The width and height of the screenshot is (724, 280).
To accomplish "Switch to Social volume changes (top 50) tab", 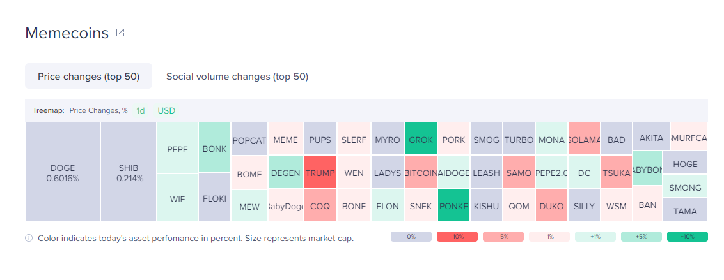I will 237,77.
